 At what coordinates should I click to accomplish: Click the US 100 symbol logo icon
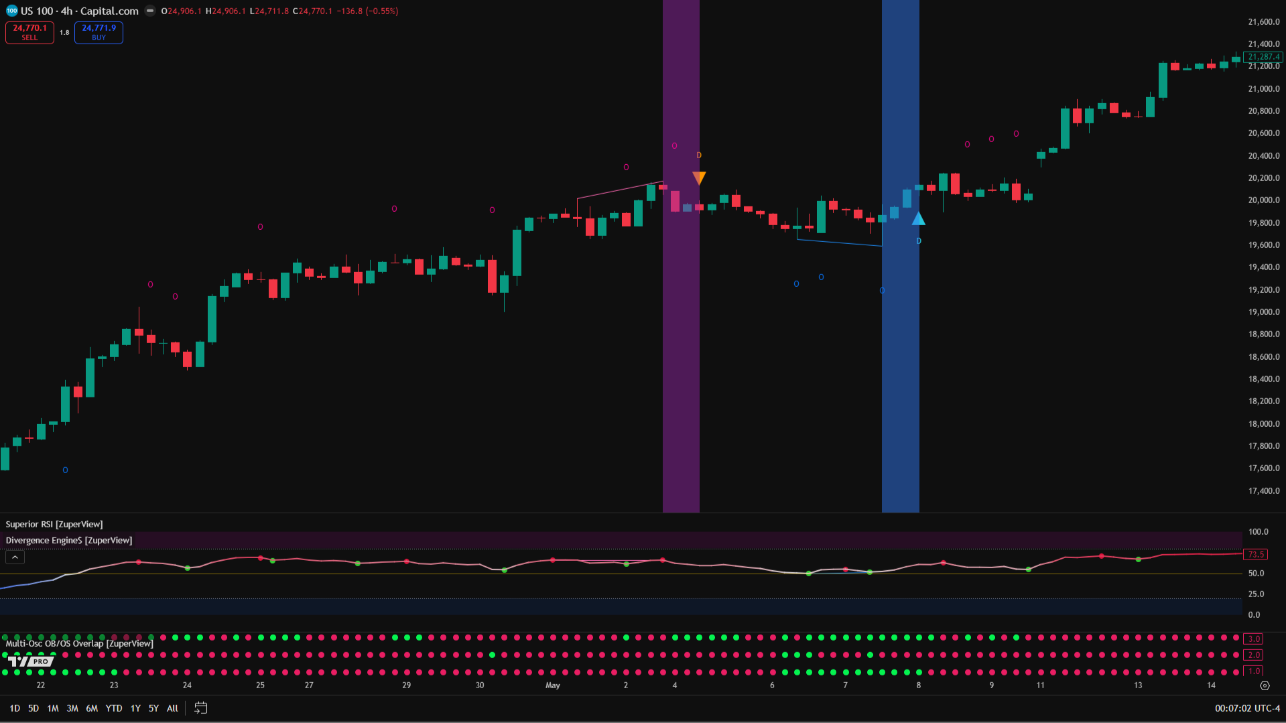[11, 11]
